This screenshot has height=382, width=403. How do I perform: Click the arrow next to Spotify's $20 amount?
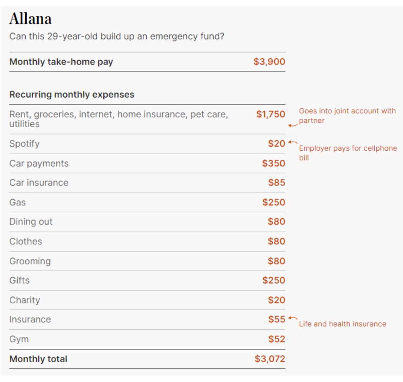(292, 142)
